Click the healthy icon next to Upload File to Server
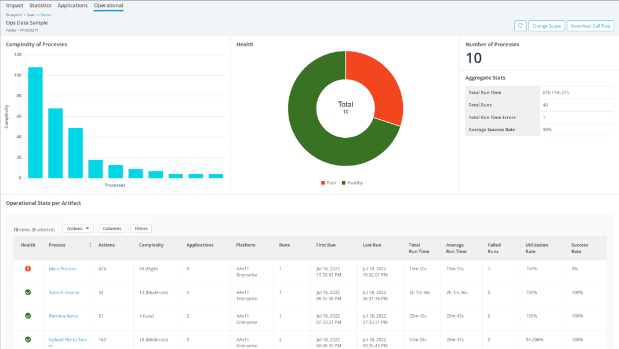619x349 pixels. coord(27,340)
